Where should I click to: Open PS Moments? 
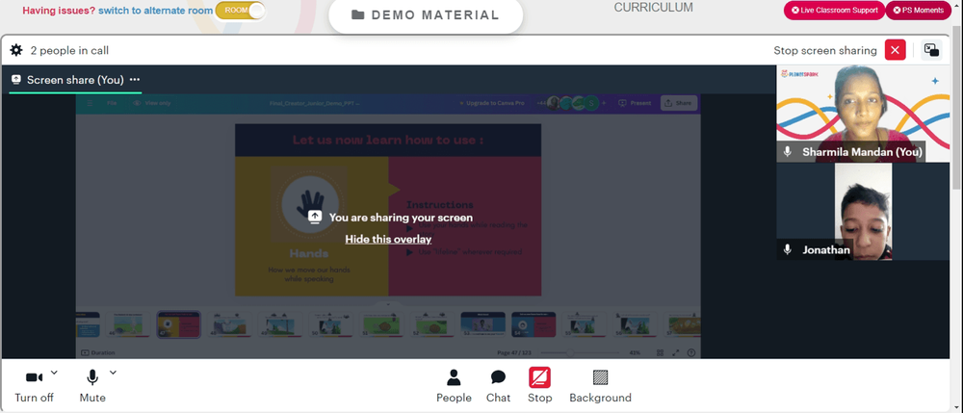(x=918, y=11)
